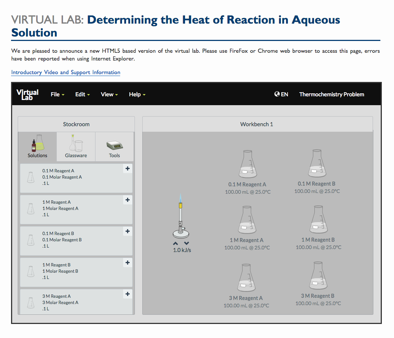Add 0.1 M Reagent A using its plus button
Viewport: 394px width, 338px height.
[127, 169]
